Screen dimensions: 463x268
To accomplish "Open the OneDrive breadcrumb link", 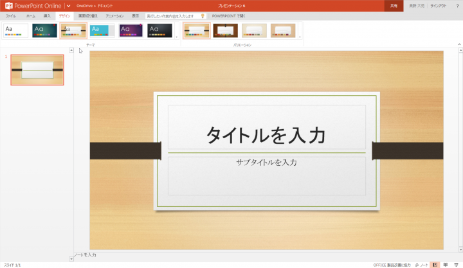I will tap(84, 6).
